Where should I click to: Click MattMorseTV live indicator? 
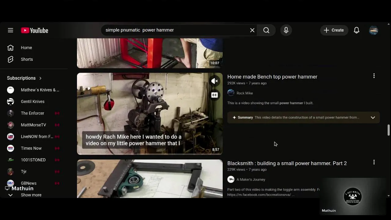pyautogui.click(x=57, y=125)
